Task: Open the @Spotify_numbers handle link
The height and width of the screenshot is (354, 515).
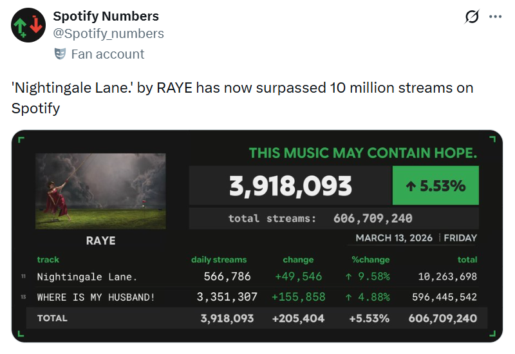Action: pyautogui.click(x=108, y=33)
